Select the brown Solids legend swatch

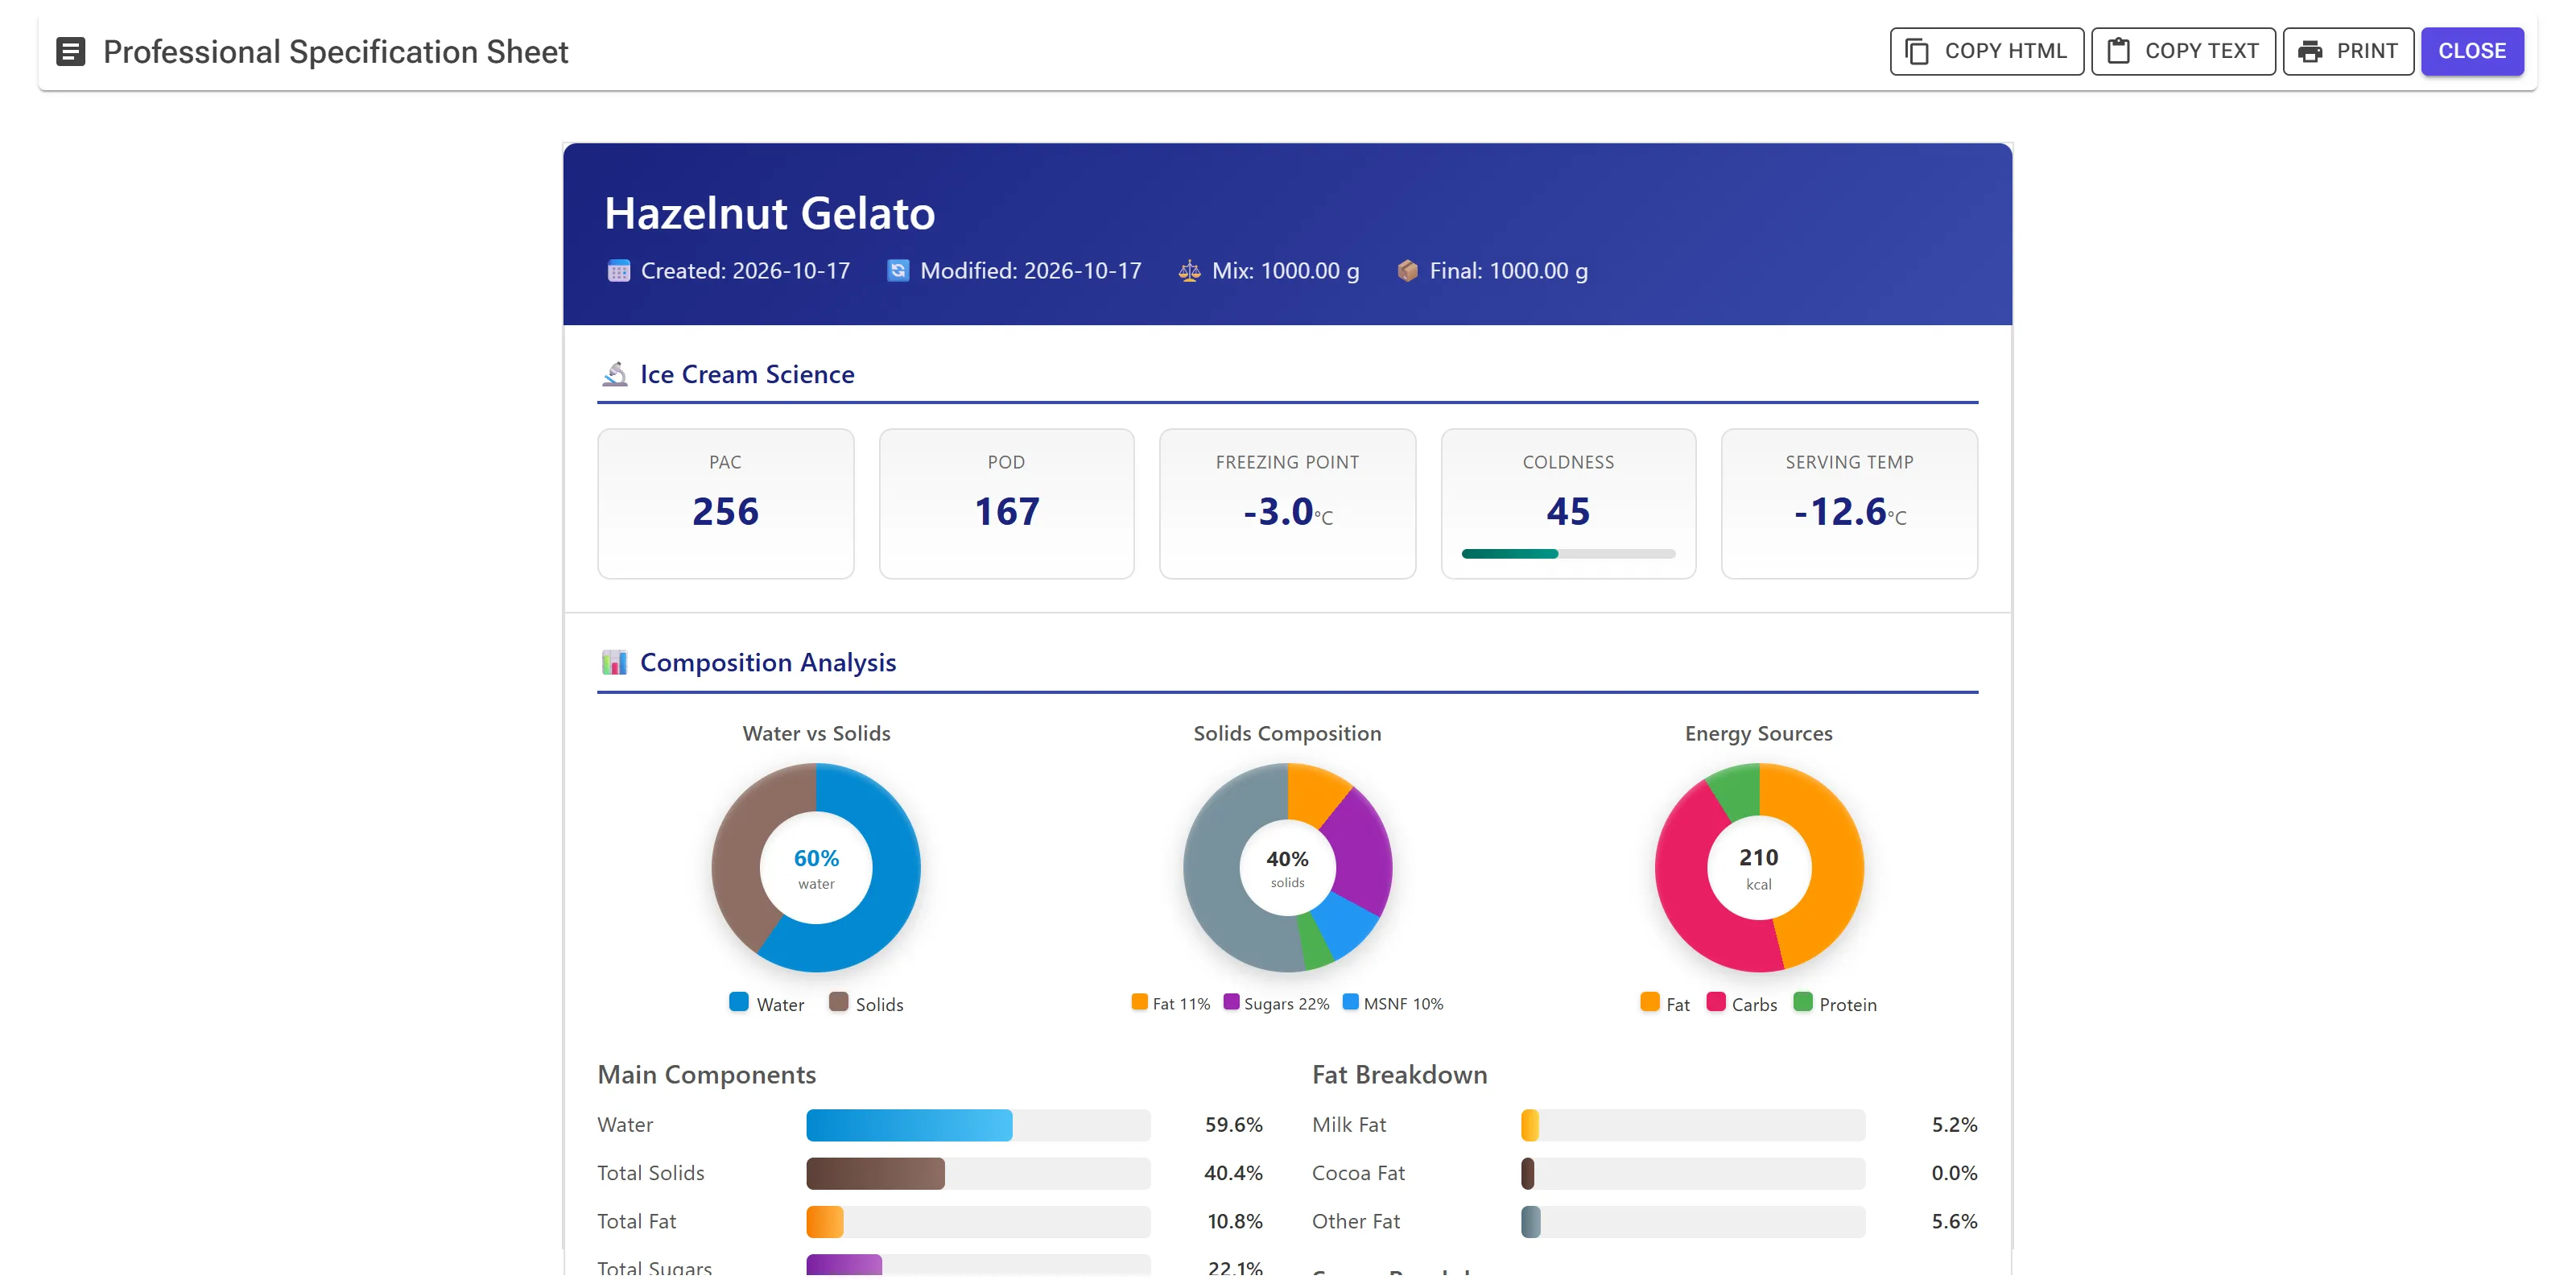pos(838,1002)
